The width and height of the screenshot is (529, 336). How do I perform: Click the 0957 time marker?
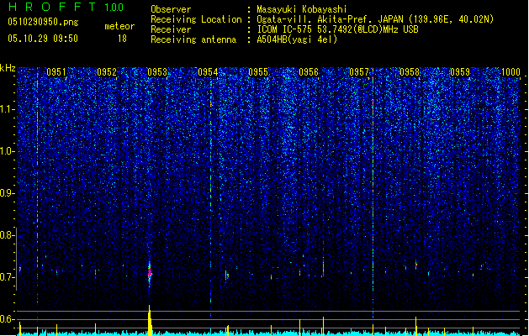point(359,72)
